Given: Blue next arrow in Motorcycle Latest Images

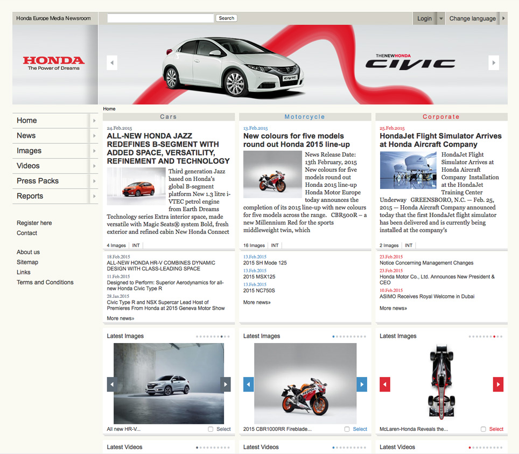Looking at the screenshot, I should [362, 384].
